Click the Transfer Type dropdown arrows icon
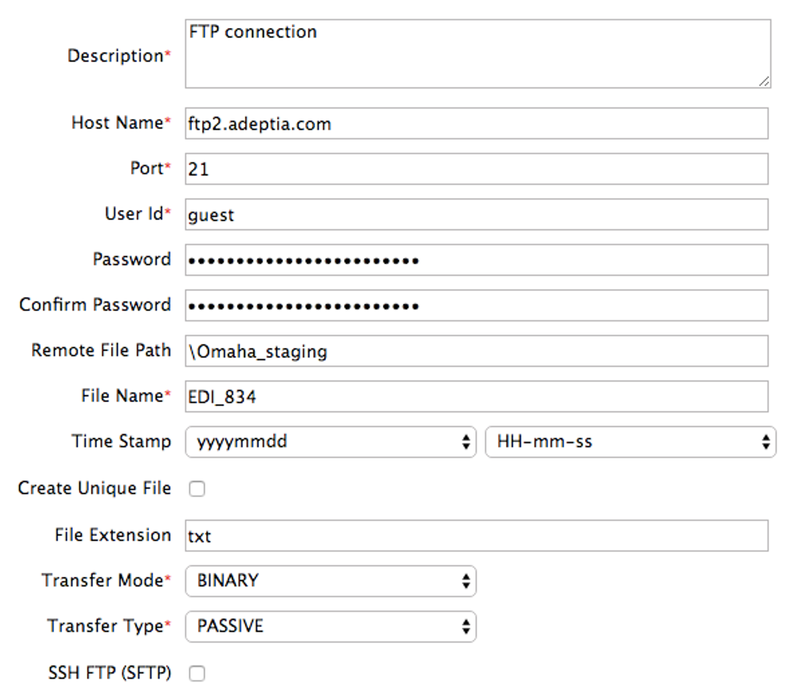This screenshot has height=684, width=786. pyautogui.click(x=466, y=626)
